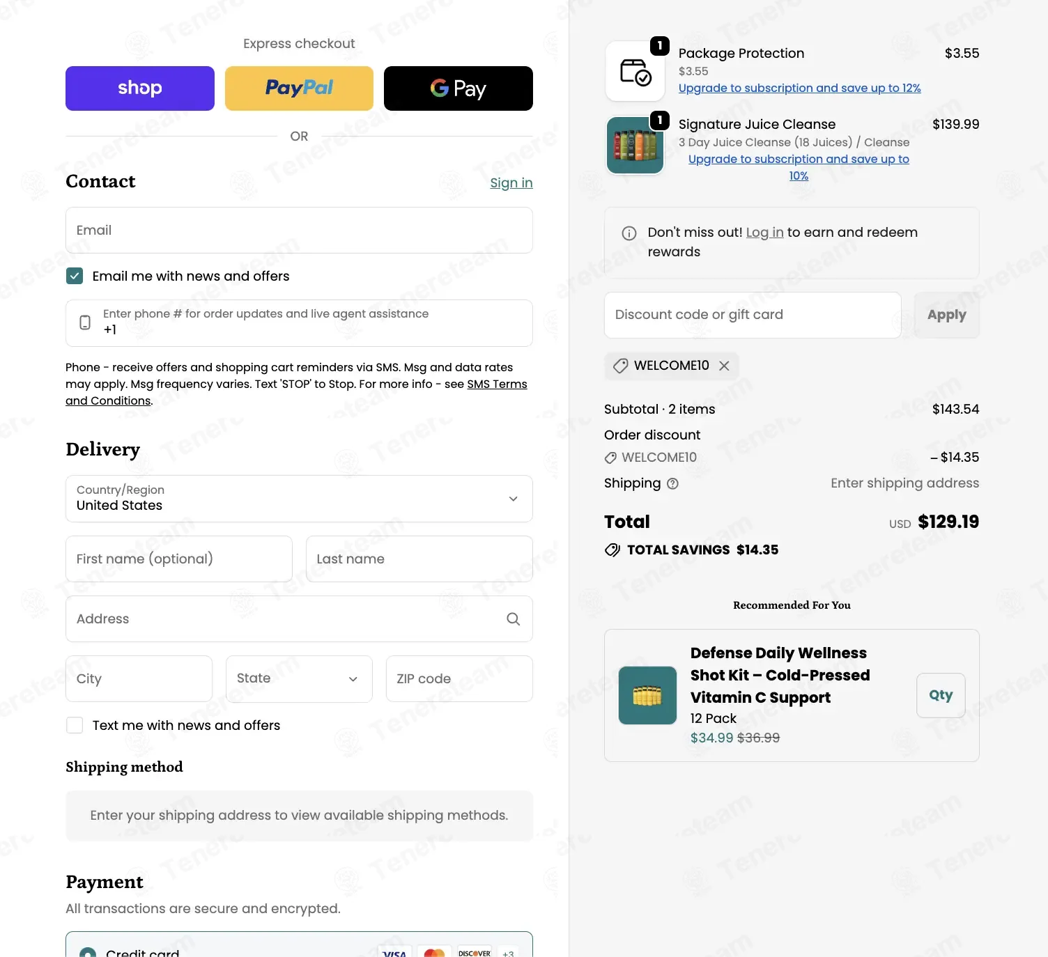The height and width of the screenshot is (957, 1048).
Task: Check out with Google Pay
Action: 458,88
